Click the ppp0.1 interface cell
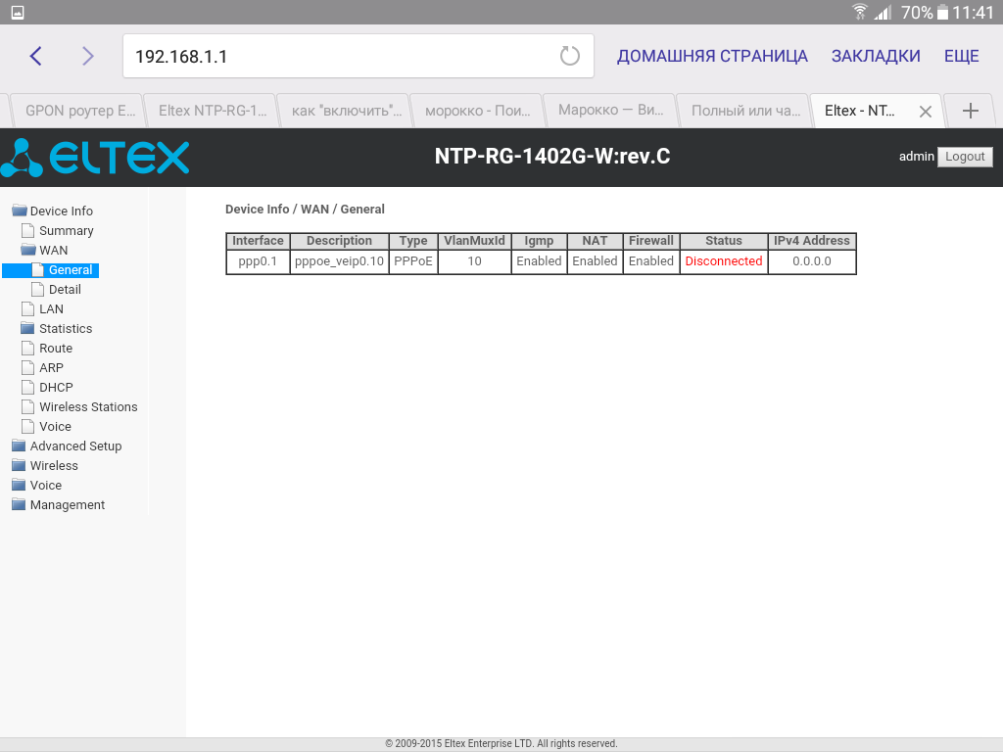 [258, 260]
